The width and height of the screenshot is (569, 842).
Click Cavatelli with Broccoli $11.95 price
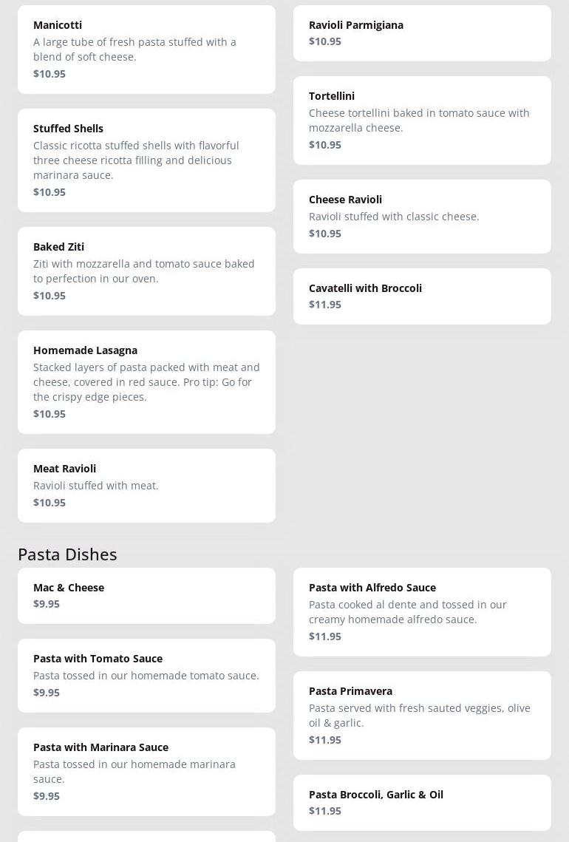[x=325, y=305]
